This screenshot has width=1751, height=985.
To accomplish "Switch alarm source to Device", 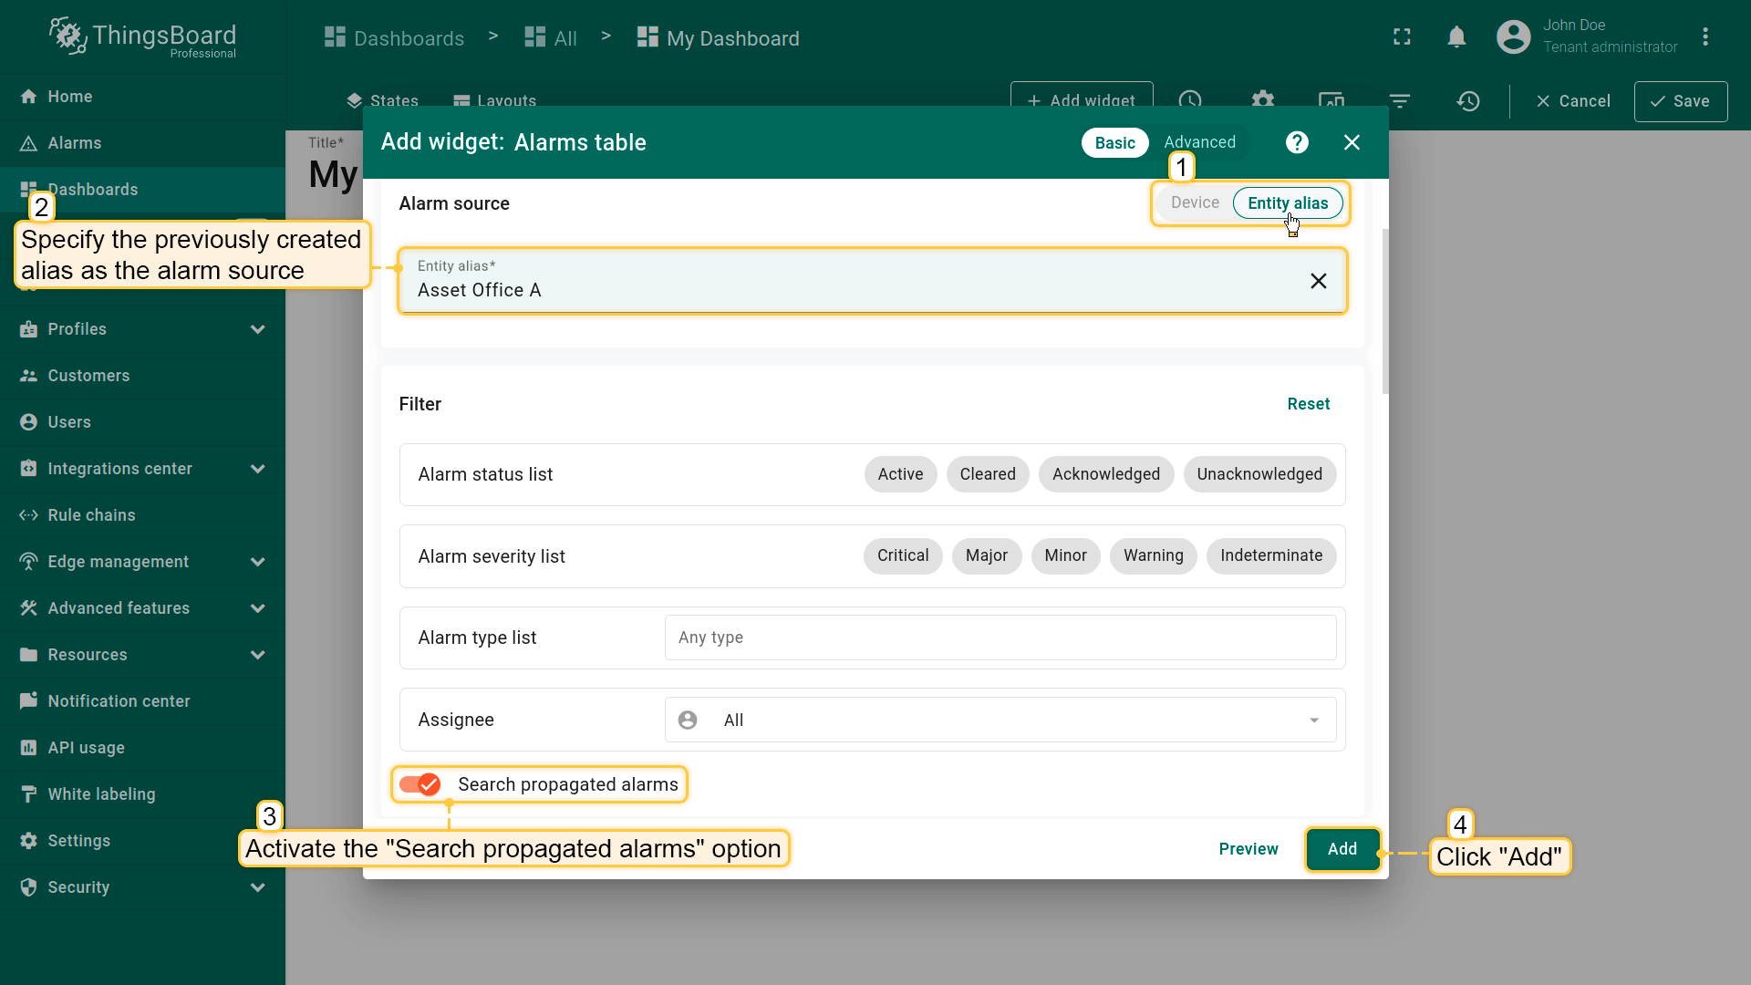I will click(x=1195, y=202).
